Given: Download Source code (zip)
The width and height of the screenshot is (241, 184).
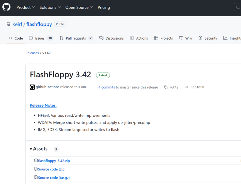Looking at the screenshot, I should pyautogui.click(x=52, y=169).
